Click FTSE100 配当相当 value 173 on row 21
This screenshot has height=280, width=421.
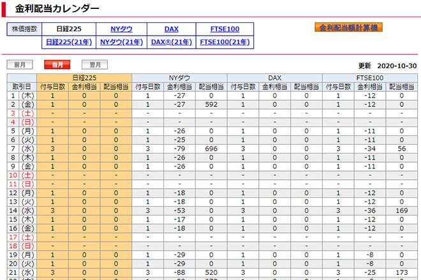(401, 273)
